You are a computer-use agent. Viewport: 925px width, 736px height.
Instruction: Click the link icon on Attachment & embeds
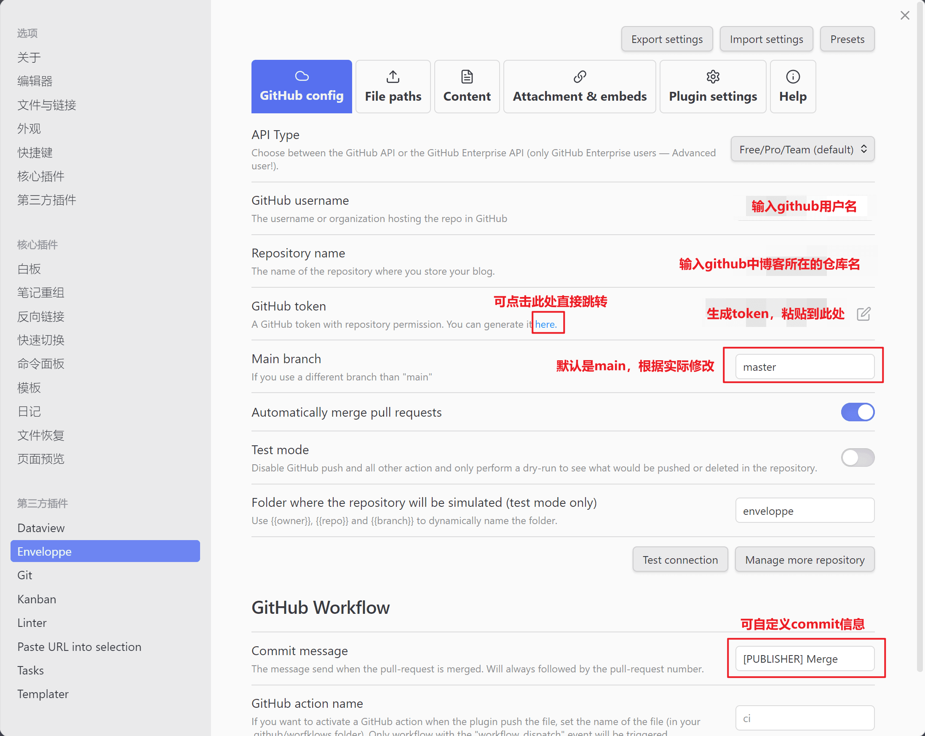tap(579, 77)
